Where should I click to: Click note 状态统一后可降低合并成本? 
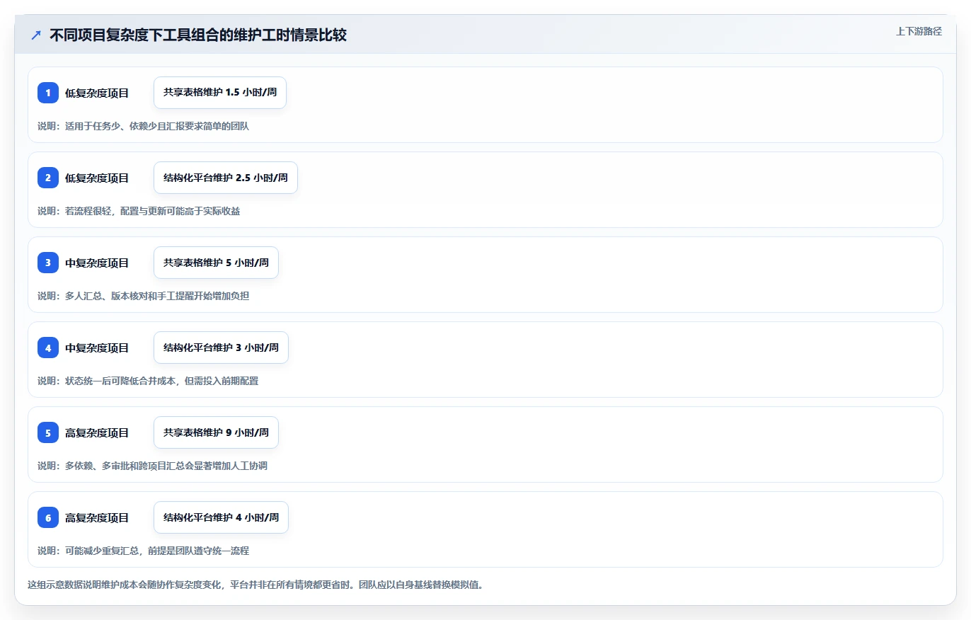[x=120, y=381]
